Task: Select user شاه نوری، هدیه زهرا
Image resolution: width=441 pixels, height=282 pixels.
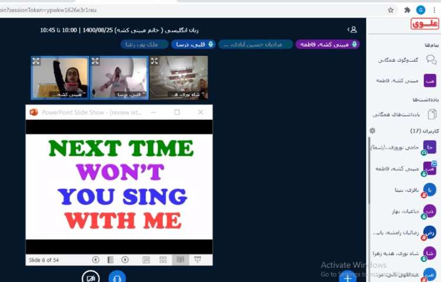Action: tap(404, 254)
